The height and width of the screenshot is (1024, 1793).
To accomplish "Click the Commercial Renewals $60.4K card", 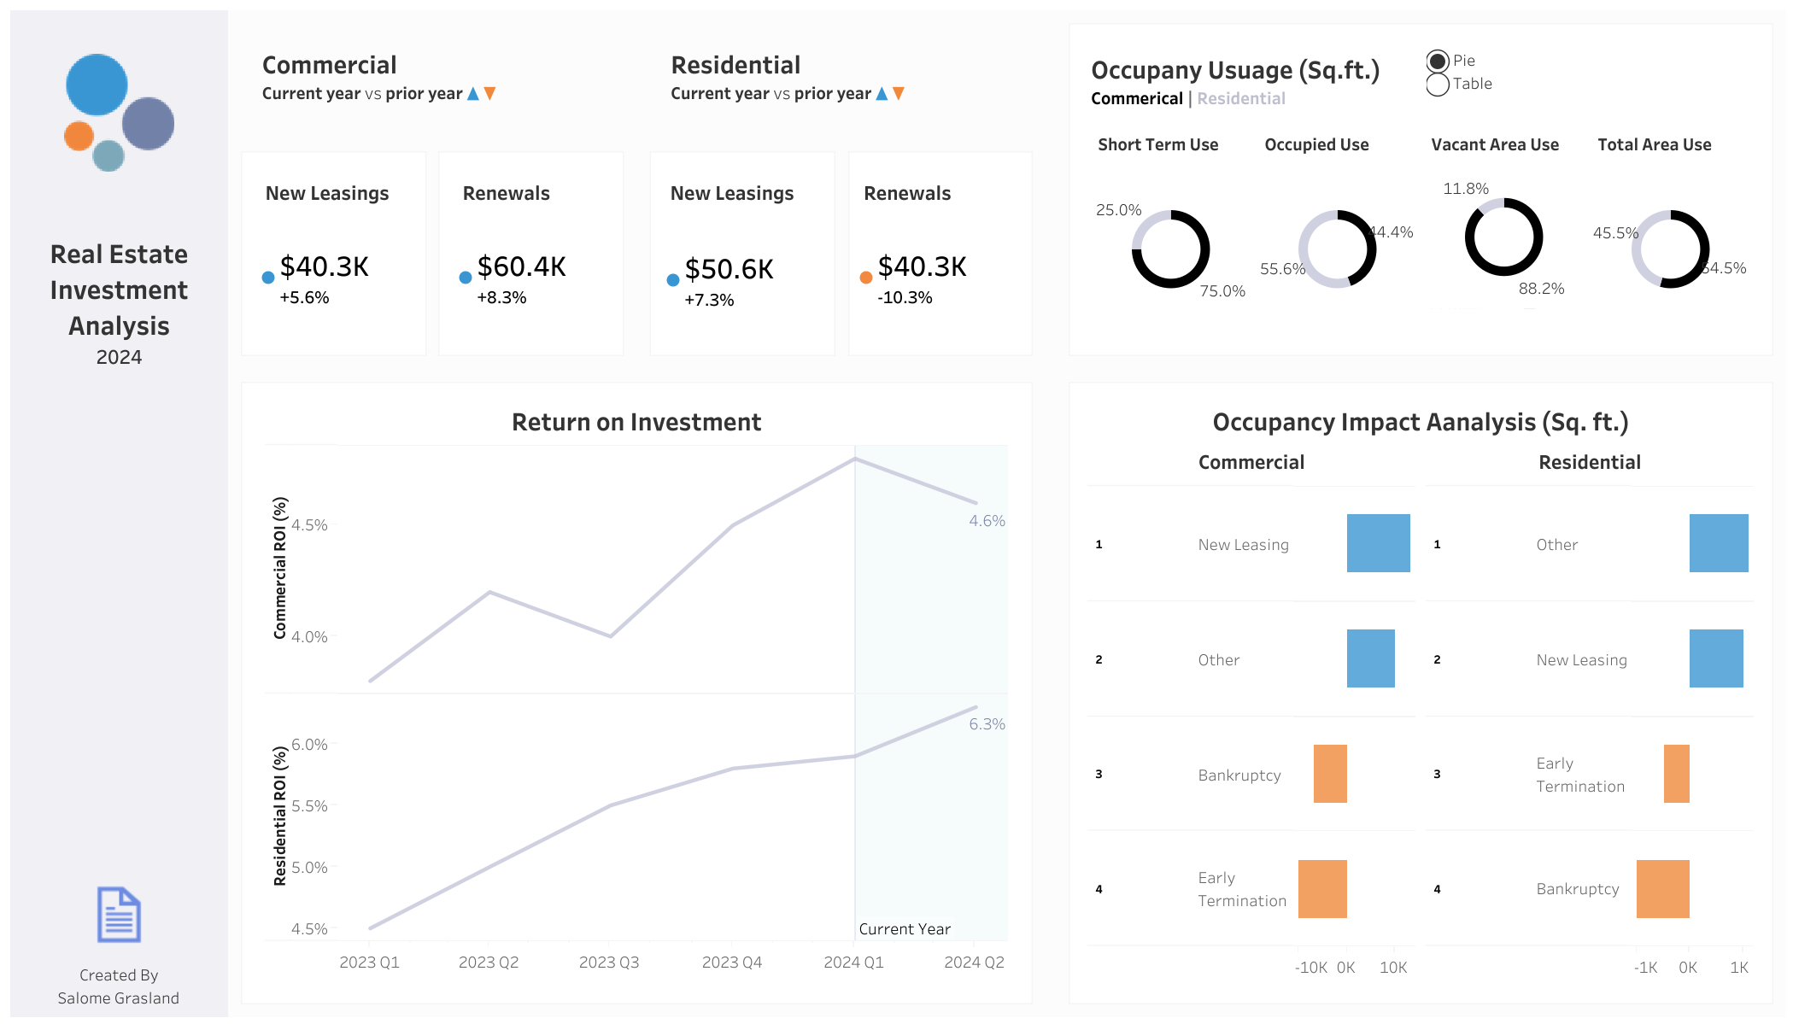I will [530, 254].
